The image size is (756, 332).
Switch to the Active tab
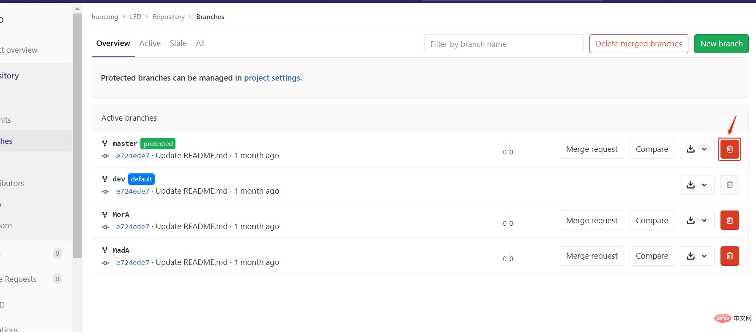[150, 43]
